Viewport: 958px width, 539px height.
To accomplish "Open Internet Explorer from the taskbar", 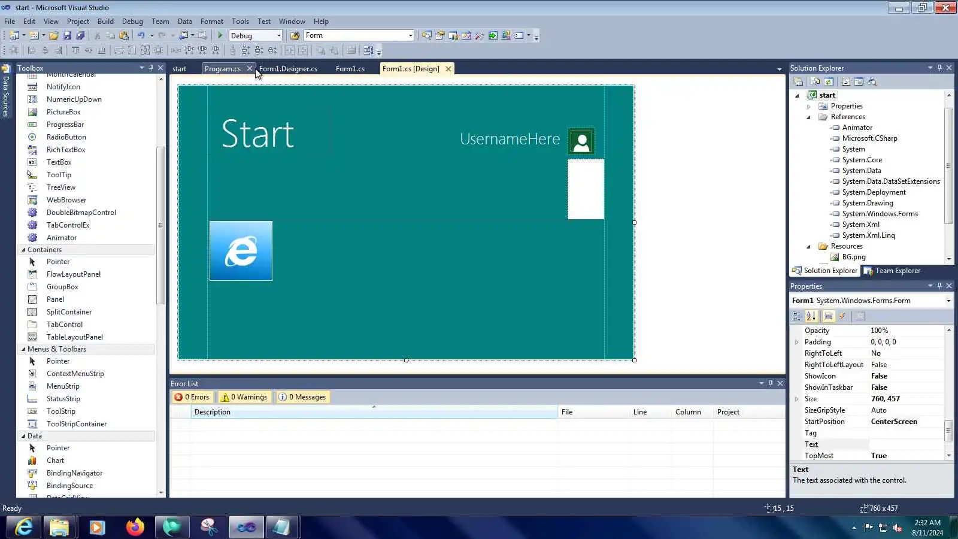I will tap(24, 528).
